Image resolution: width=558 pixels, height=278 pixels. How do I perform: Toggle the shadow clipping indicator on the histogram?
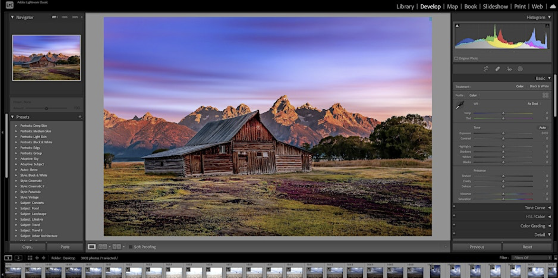pos(457,25)
